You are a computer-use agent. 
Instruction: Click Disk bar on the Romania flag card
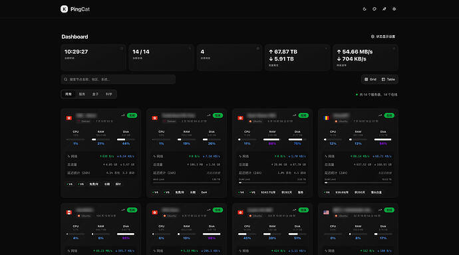(383, 139)
